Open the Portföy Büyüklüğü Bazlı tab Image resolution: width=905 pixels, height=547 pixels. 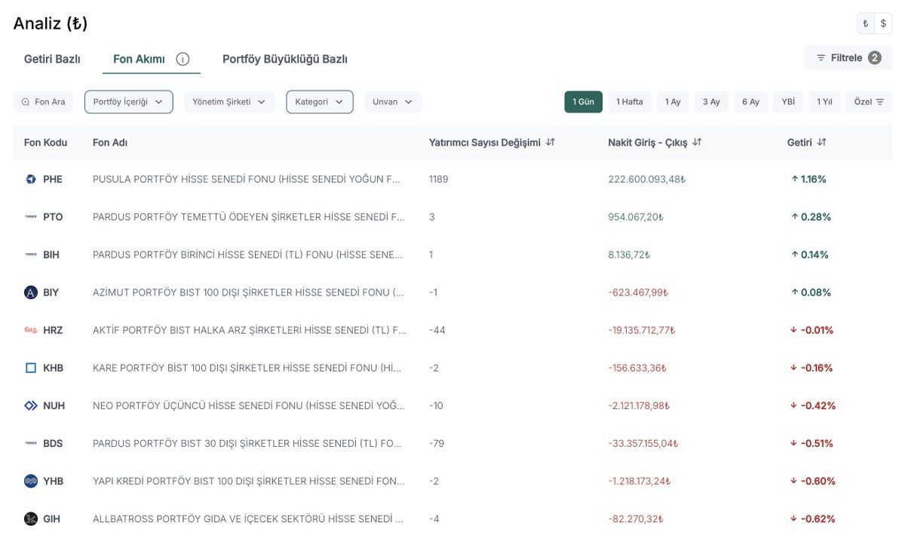(285, 59)
